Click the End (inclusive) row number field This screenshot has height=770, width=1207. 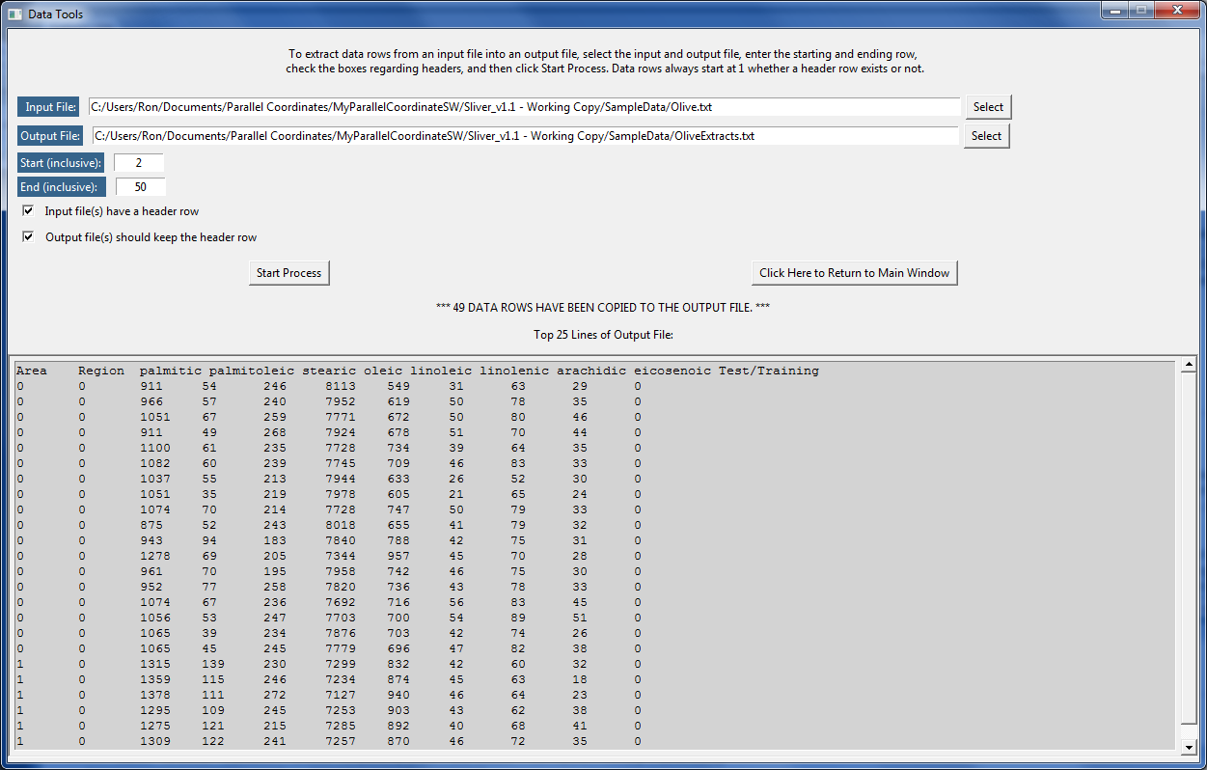[x=141, y=187]
